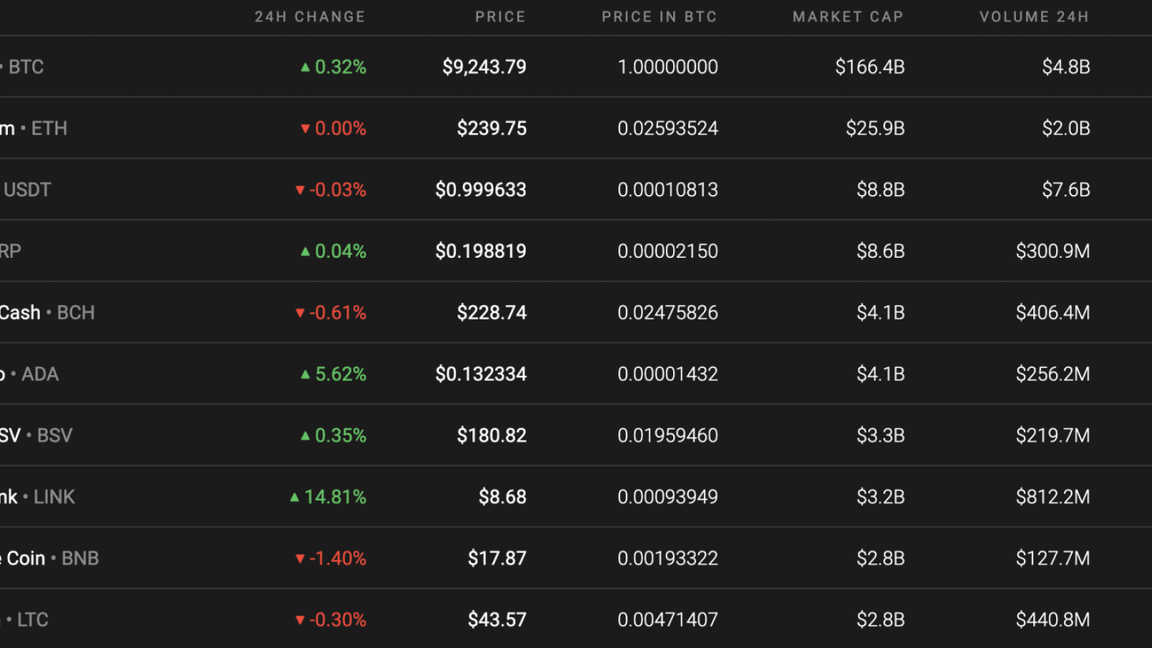Sort by the PRICE IN BTC column header

660,17
